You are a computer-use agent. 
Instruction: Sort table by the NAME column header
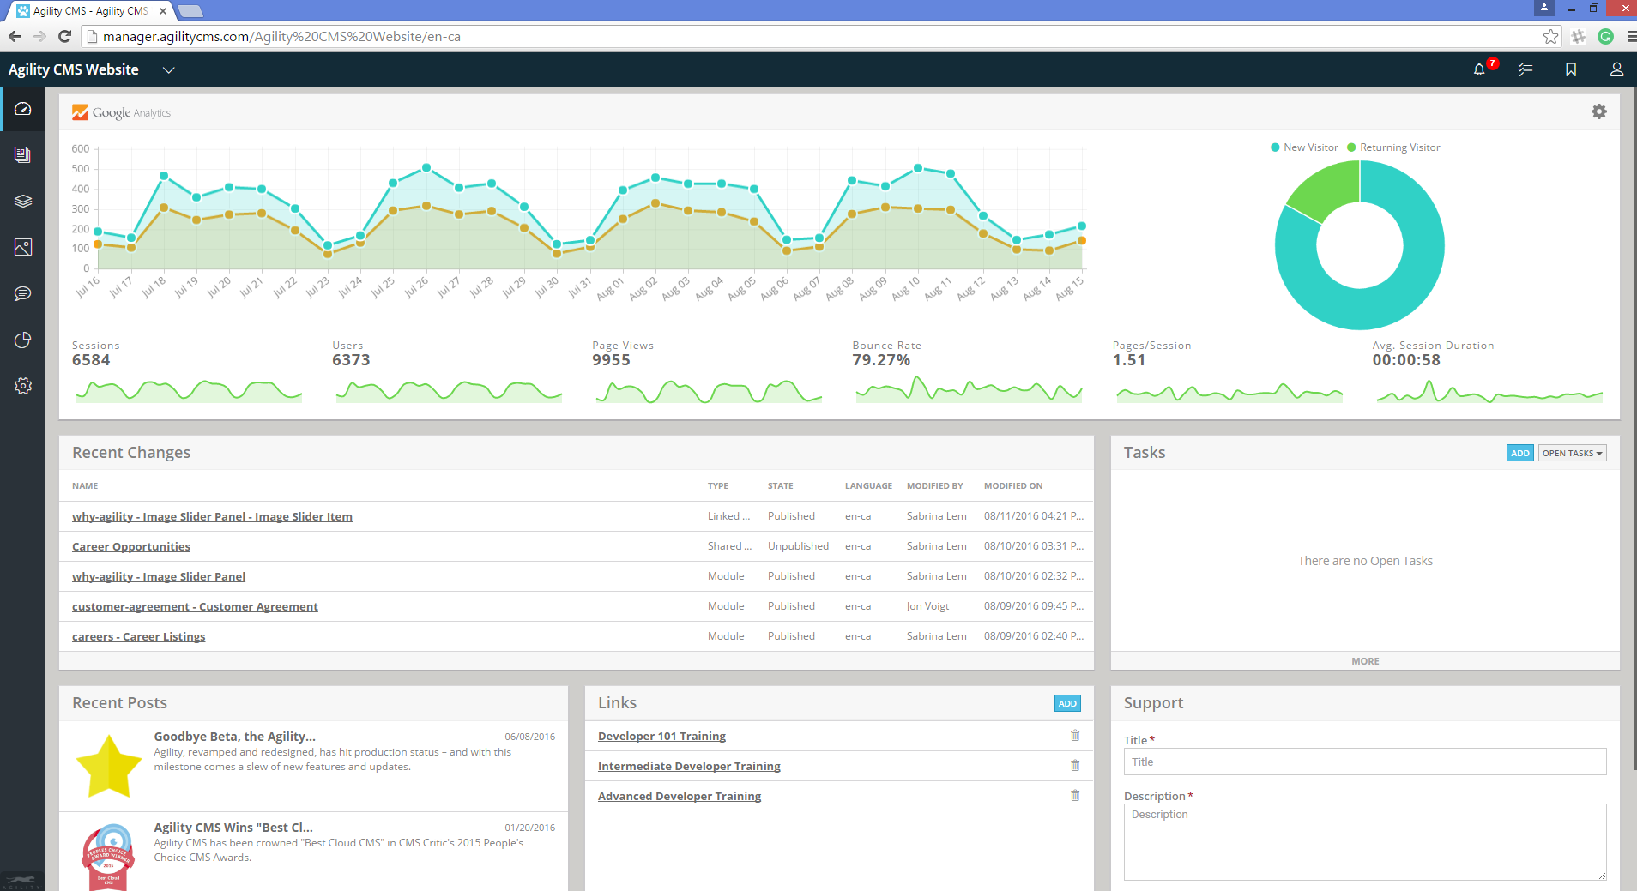(x=85, y=485)
